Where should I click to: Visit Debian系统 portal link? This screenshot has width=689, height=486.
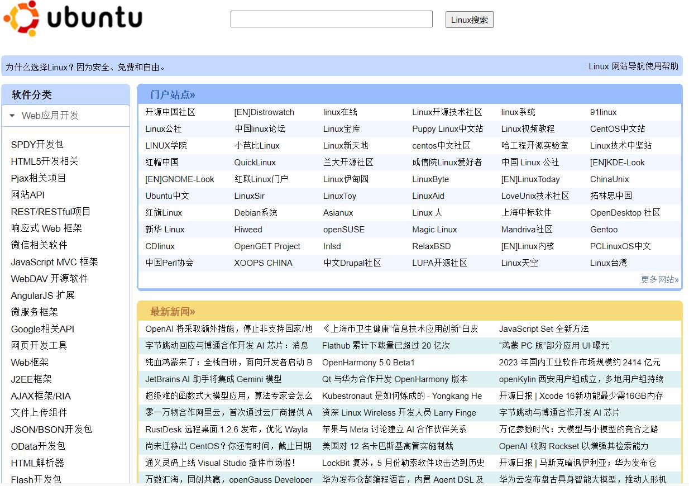[256, 213]
